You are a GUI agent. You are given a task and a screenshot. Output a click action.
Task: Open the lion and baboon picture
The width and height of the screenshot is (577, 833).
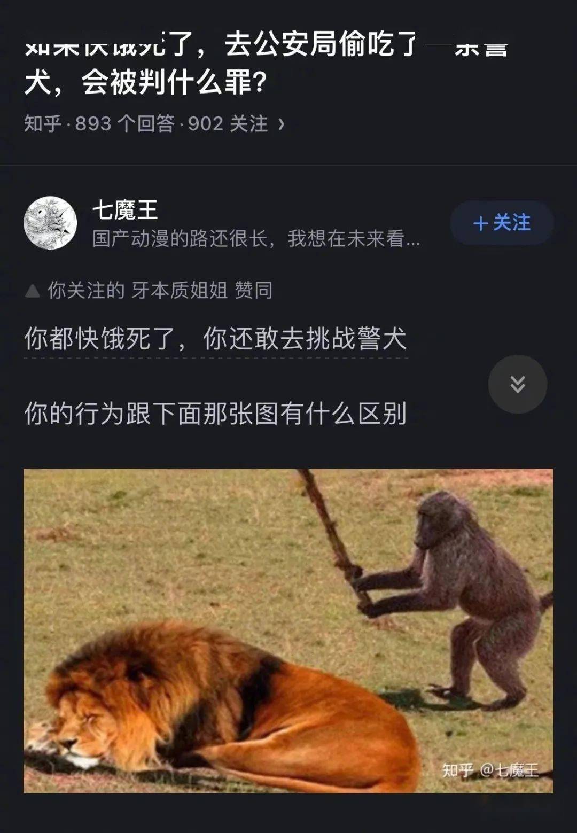tap(288, 630)
